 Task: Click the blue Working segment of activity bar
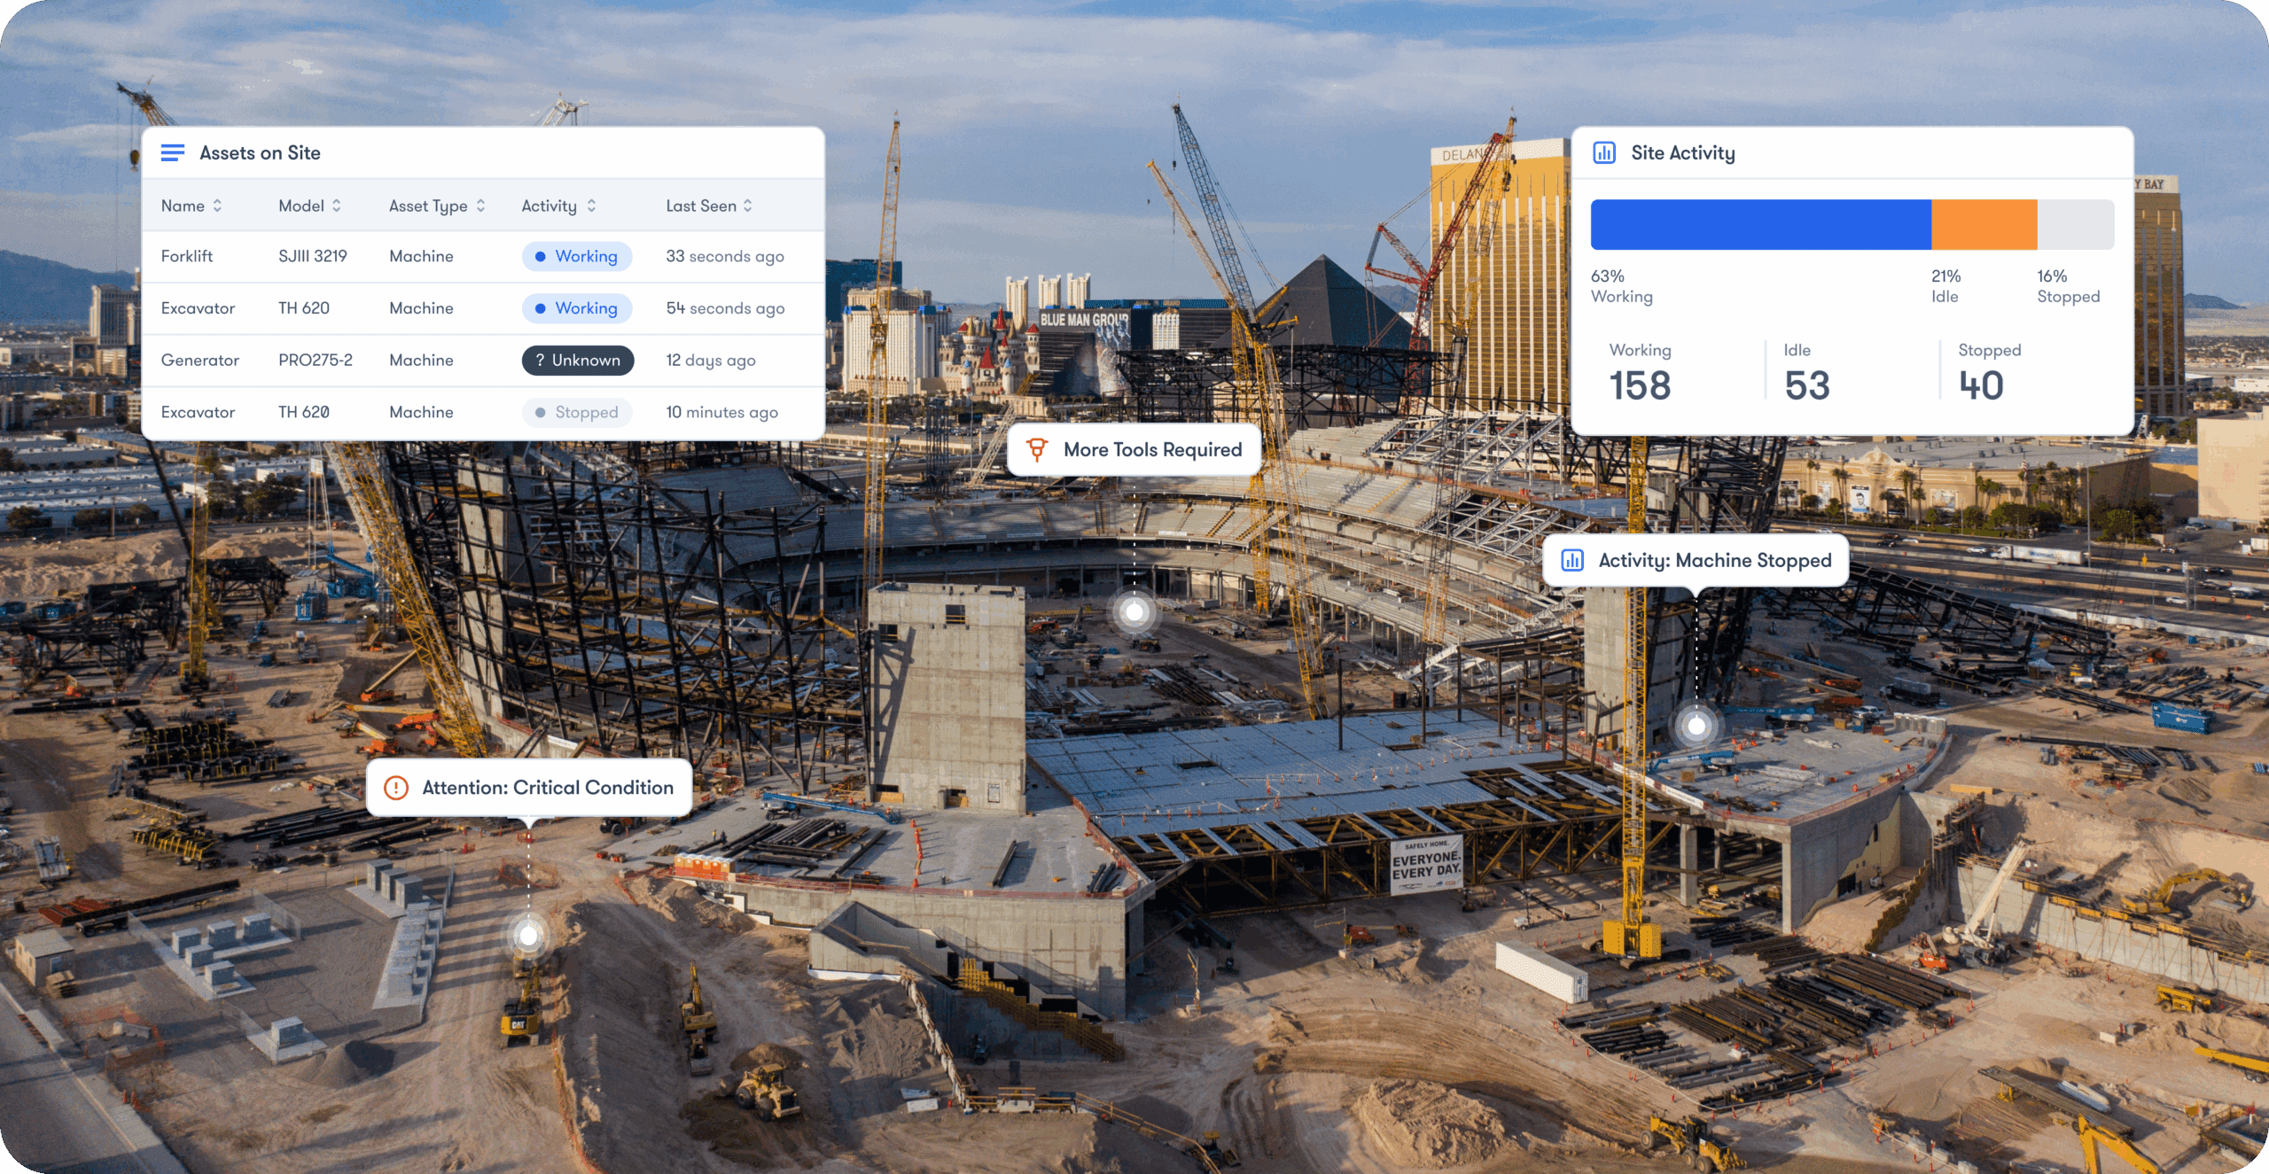1760,225
